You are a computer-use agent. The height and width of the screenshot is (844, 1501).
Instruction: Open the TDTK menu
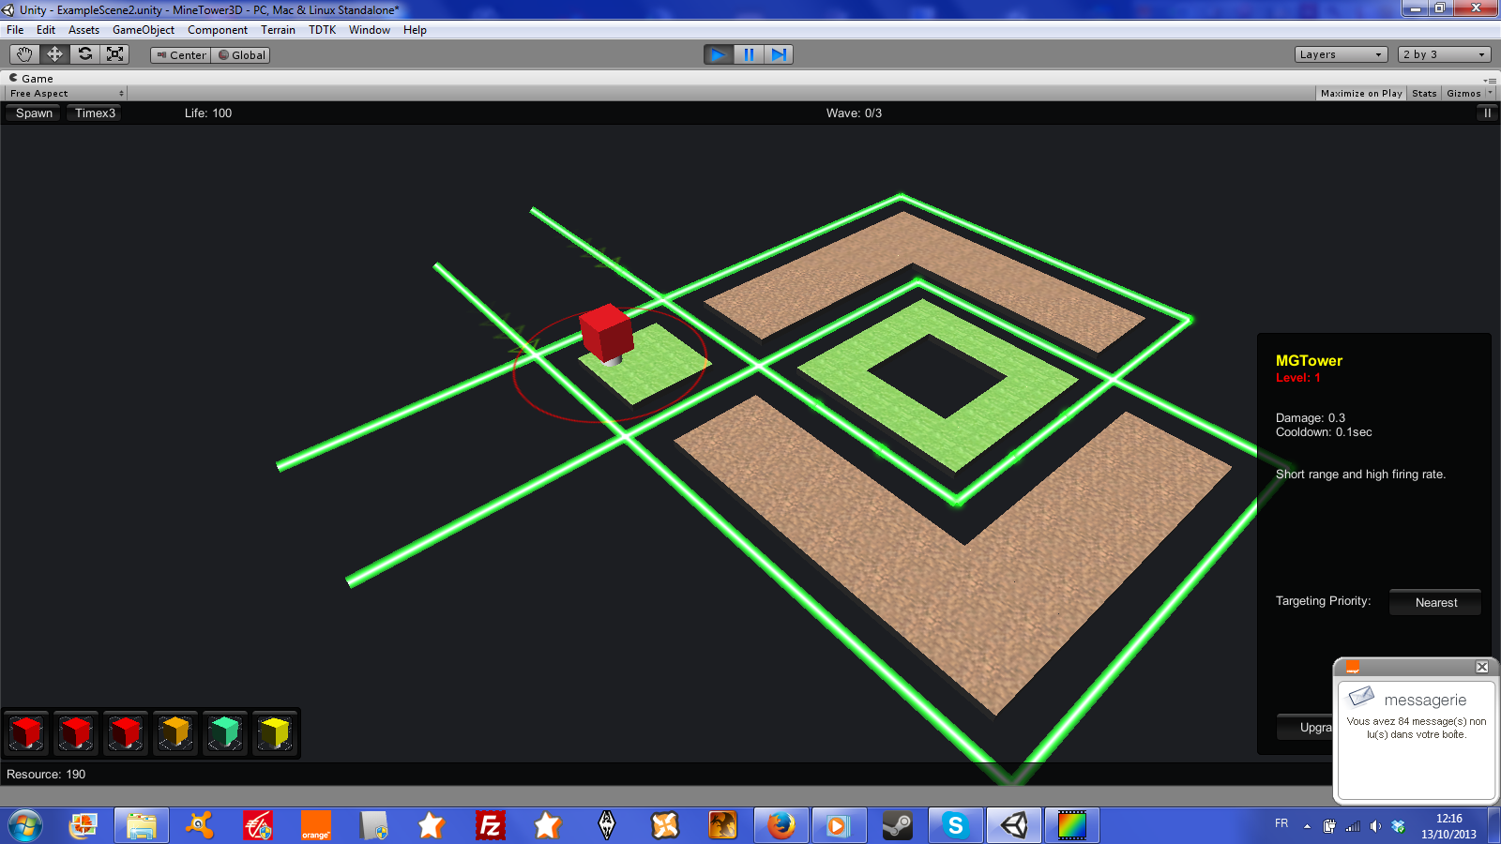click(x=322, y=30)
